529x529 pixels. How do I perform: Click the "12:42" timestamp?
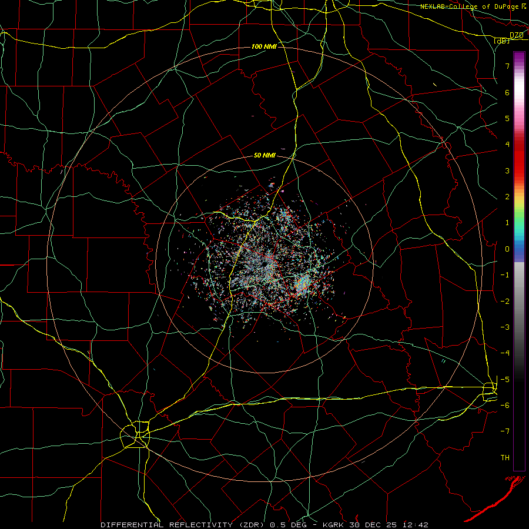414,525
